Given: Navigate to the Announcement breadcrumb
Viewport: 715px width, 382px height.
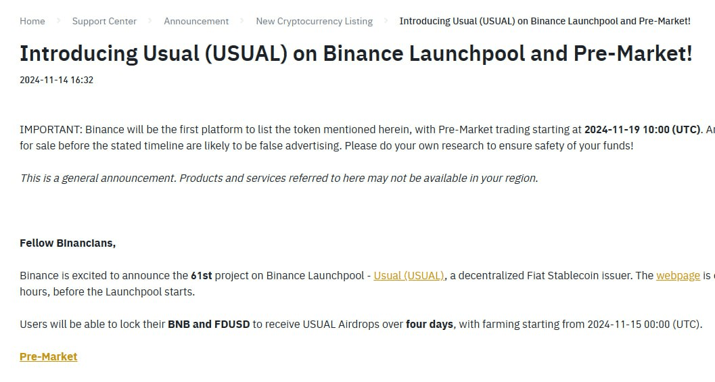Looking at the screenshot, I should (196, 21).
